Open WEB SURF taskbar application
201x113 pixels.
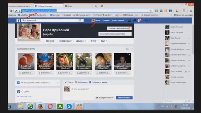click(x=79, y=106)
